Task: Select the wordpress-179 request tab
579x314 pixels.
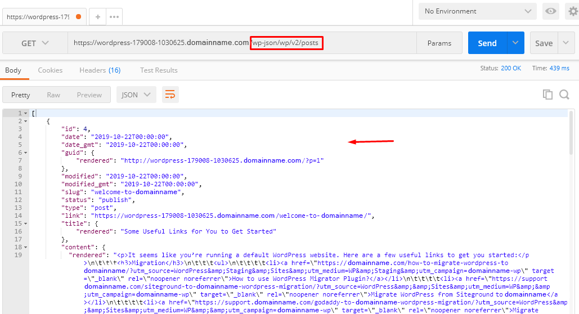Action: 44,17
